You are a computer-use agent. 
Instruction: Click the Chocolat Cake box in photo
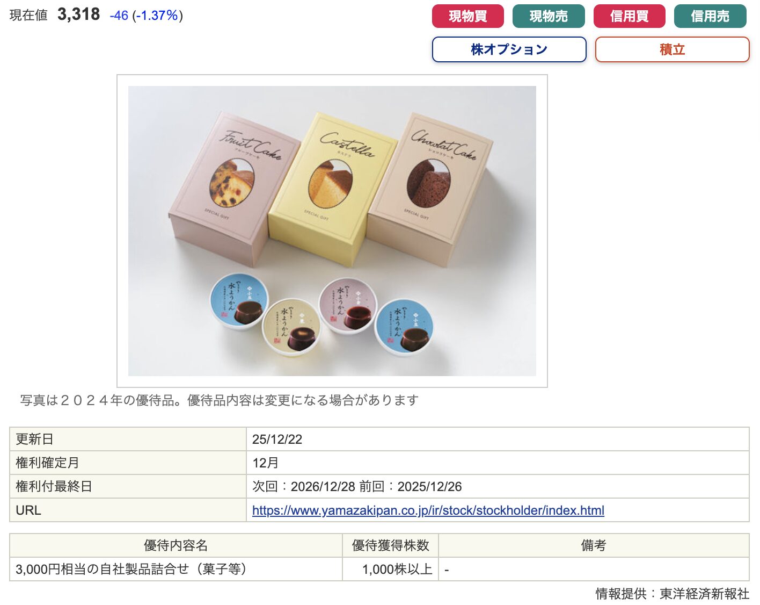pos(429,188)
